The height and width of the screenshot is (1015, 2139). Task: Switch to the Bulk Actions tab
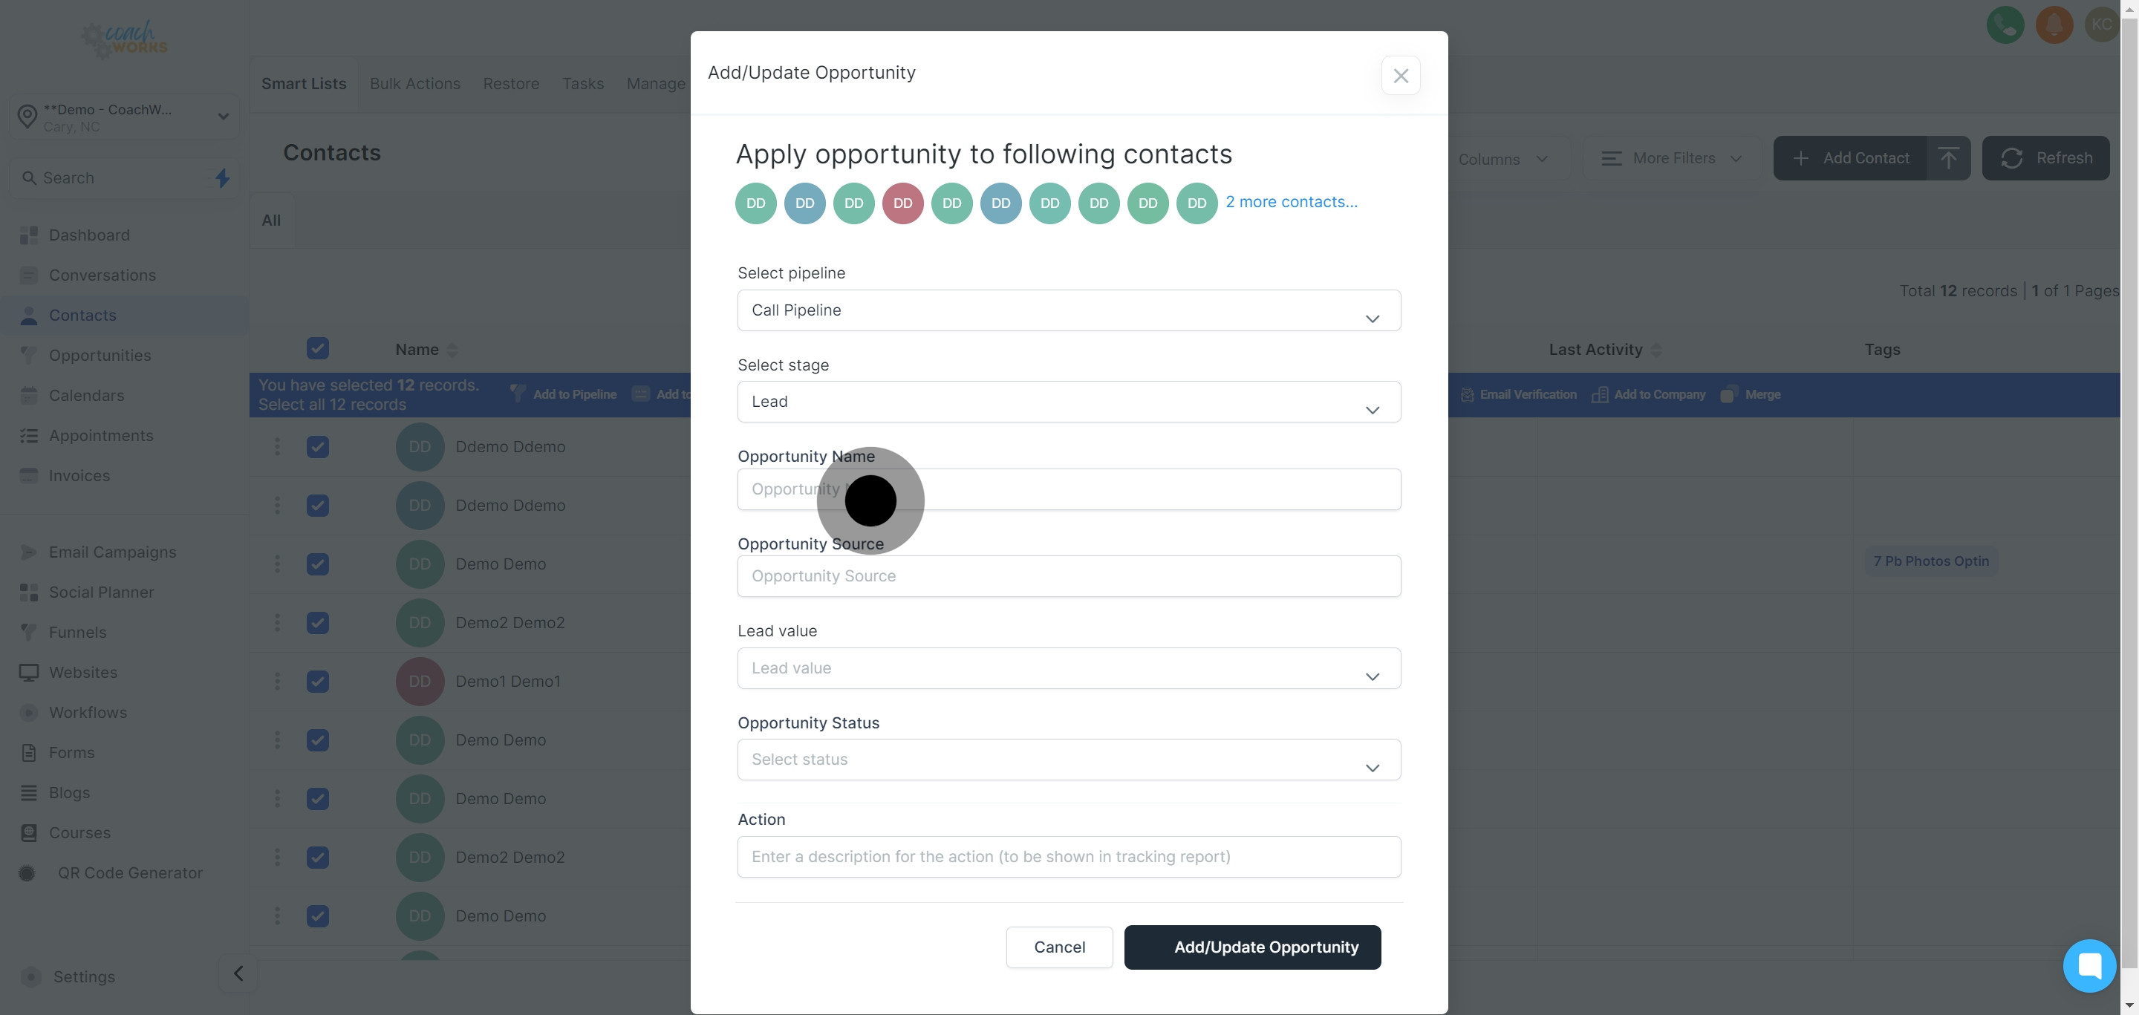414,84
